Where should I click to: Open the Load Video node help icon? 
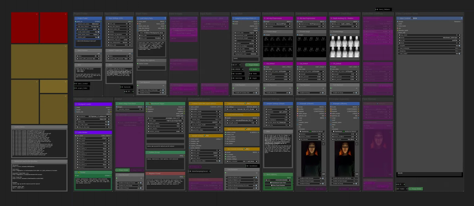click(x=165, y=18)
